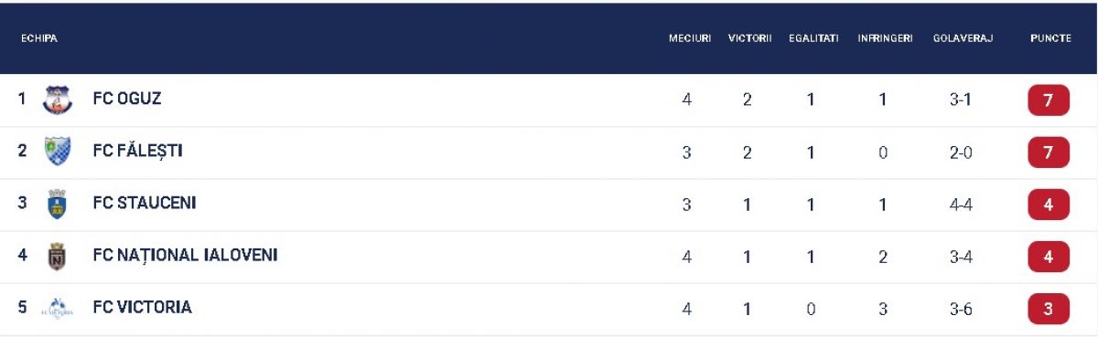Click the EGALITATI column header

[x=813, y=38]
